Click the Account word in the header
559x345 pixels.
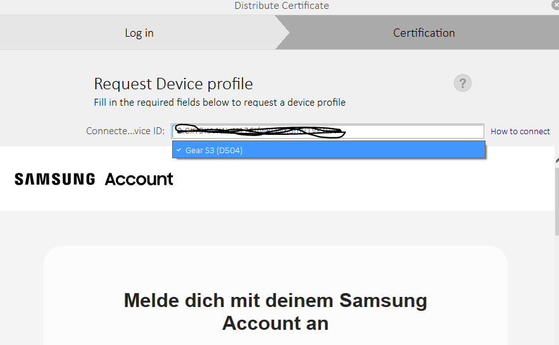(139, 179)
